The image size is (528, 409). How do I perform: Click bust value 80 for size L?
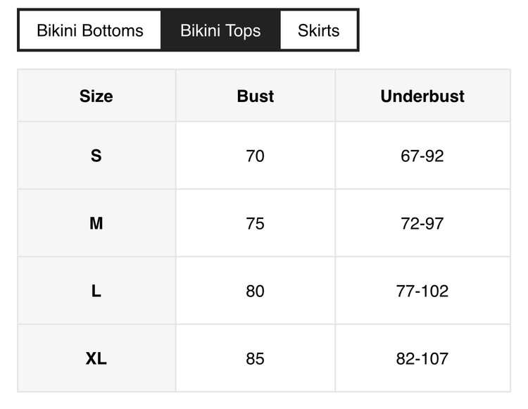(256, 291)
